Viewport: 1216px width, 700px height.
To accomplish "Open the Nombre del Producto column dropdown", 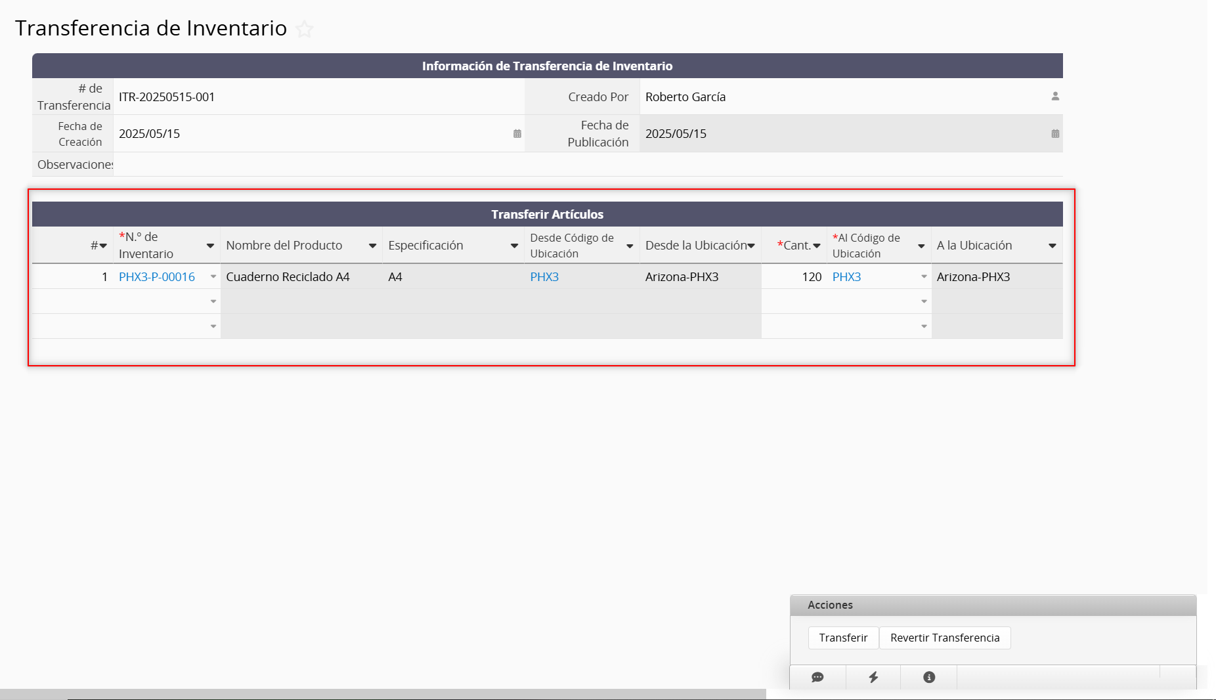I will coord(372,246).
